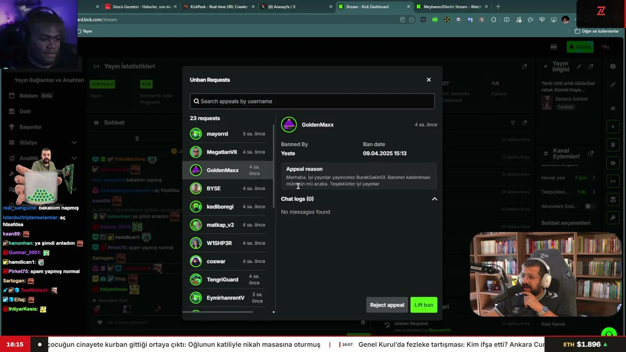This screenshot has width=626, height=352.
Task: Choose kediboregi in the requests list
Action: tap(227, 206)
